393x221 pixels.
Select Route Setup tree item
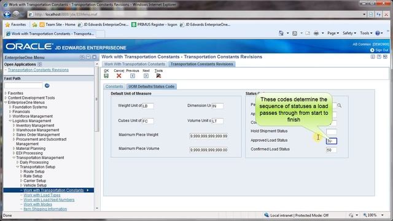(x=34, y=172)
